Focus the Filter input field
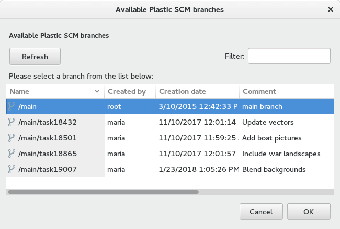Screen dimensions: 340x229 point(289,56)
